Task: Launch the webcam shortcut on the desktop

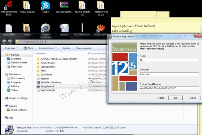Action: pyautogui.click(x=45, y=28)
